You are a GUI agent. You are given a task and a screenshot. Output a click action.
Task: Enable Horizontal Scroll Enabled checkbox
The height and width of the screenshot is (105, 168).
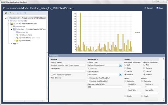pos(89,78)
